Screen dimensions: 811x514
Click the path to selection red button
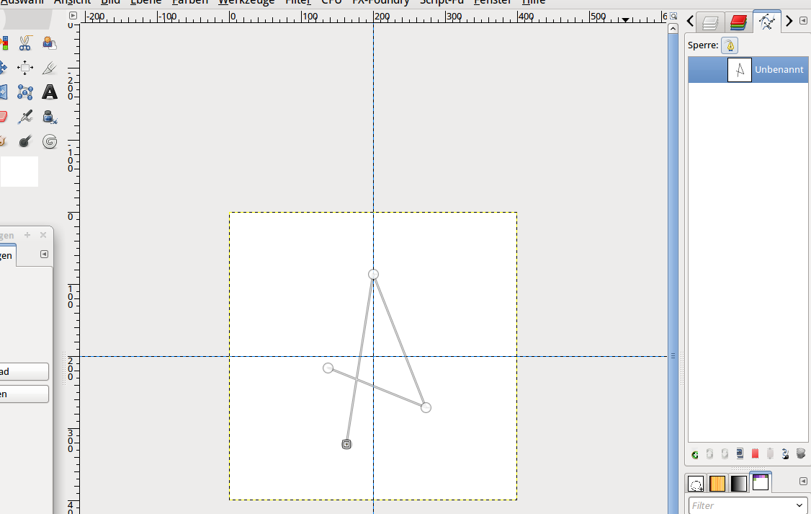[755, 454]
